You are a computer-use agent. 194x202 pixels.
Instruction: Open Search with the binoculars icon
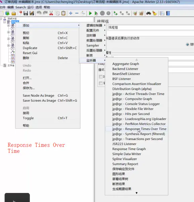pos(149,13)
